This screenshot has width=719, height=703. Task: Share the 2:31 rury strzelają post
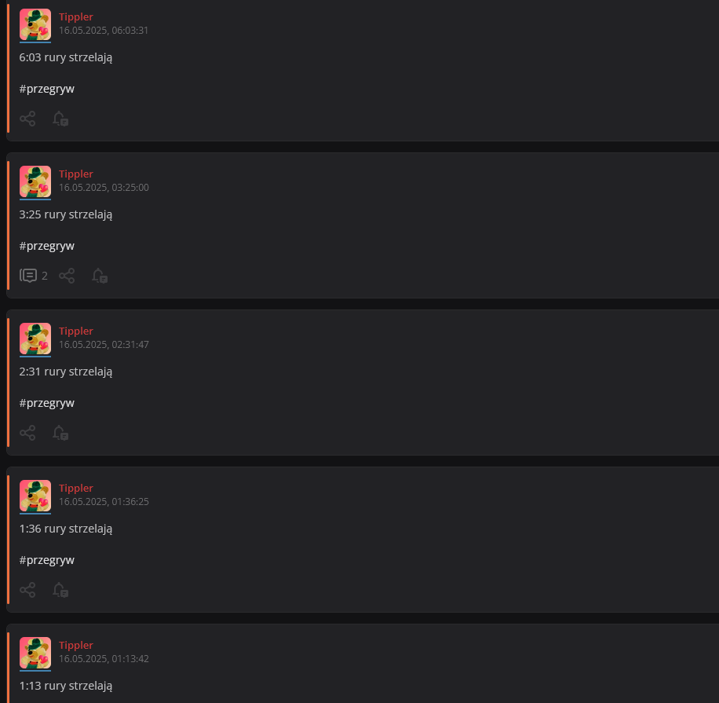pos(27,433)
